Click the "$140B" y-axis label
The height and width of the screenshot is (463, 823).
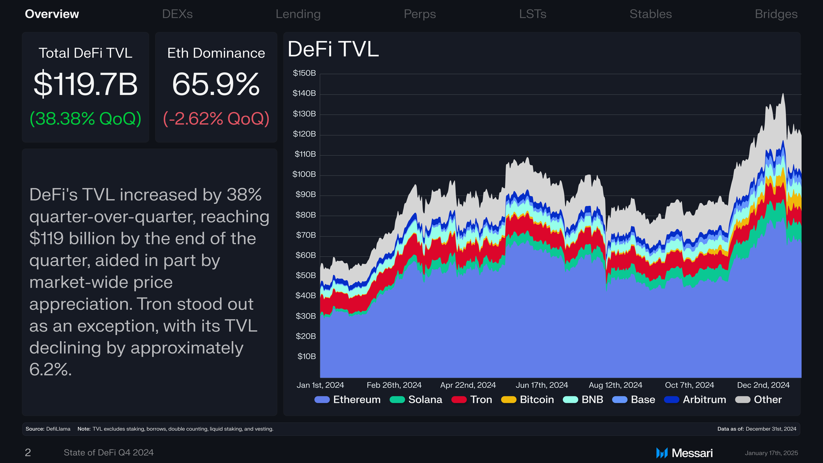(x=304, y=93)
